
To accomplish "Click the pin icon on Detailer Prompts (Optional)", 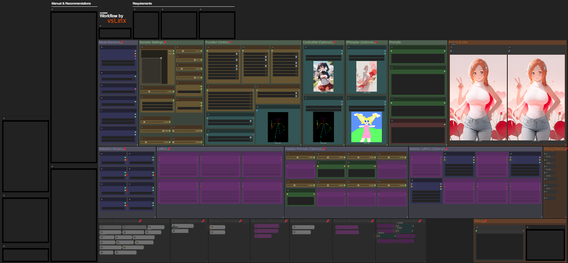I will [325, 149].
